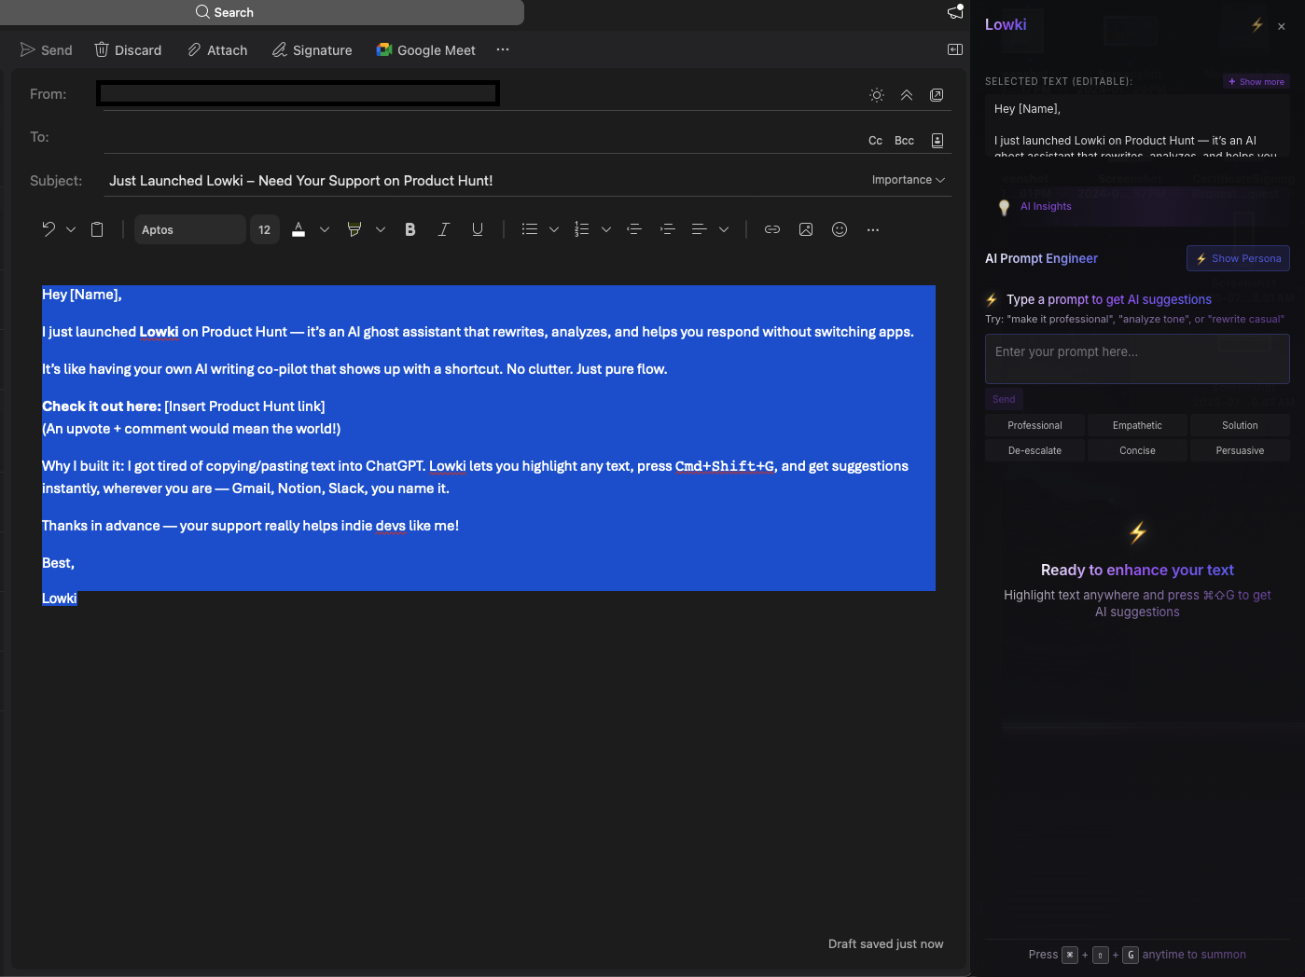Decrease the paragraph indent
1305x977 pixels.
click(634, 229)
